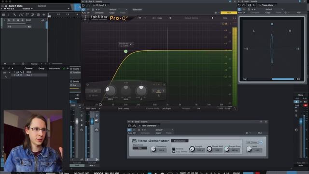Open Tone Generator routing icon

click(x=134, y=126)
